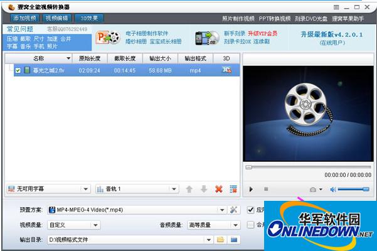Open the 3D效果 button

click(89, 18)
